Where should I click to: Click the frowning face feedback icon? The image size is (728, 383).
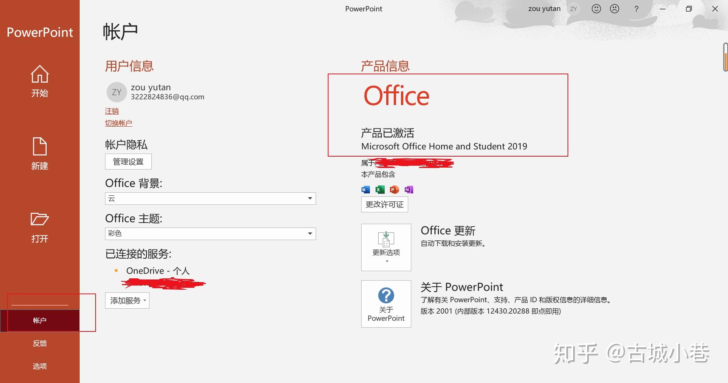pyautogui.click(x=615, y=9)
